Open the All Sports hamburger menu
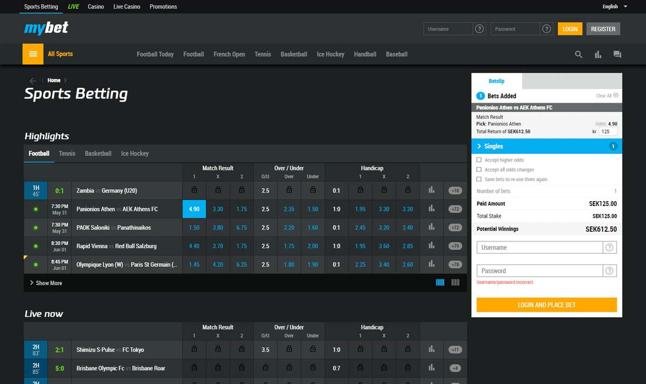This screenshot has height=384, width=646. pos(33,54)
